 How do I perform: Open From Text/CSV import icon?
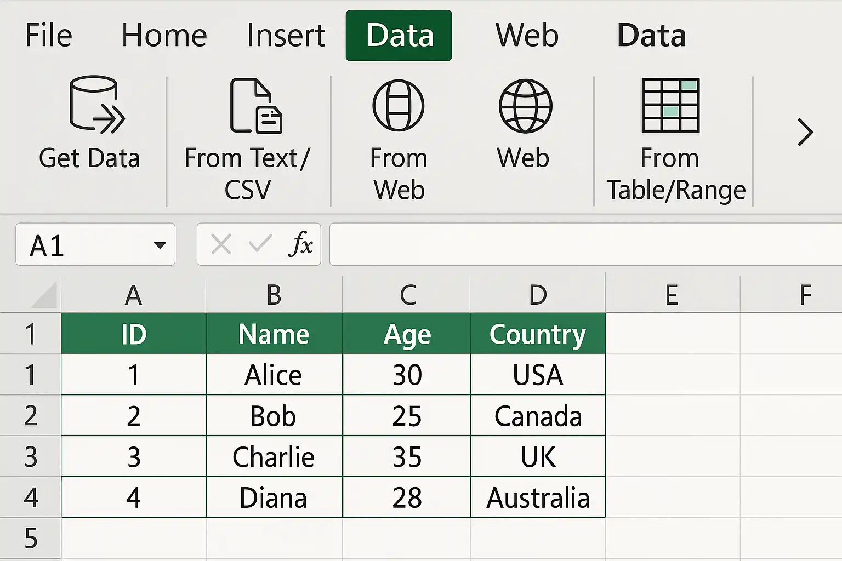pyautogui.click(x=256, y=106)
